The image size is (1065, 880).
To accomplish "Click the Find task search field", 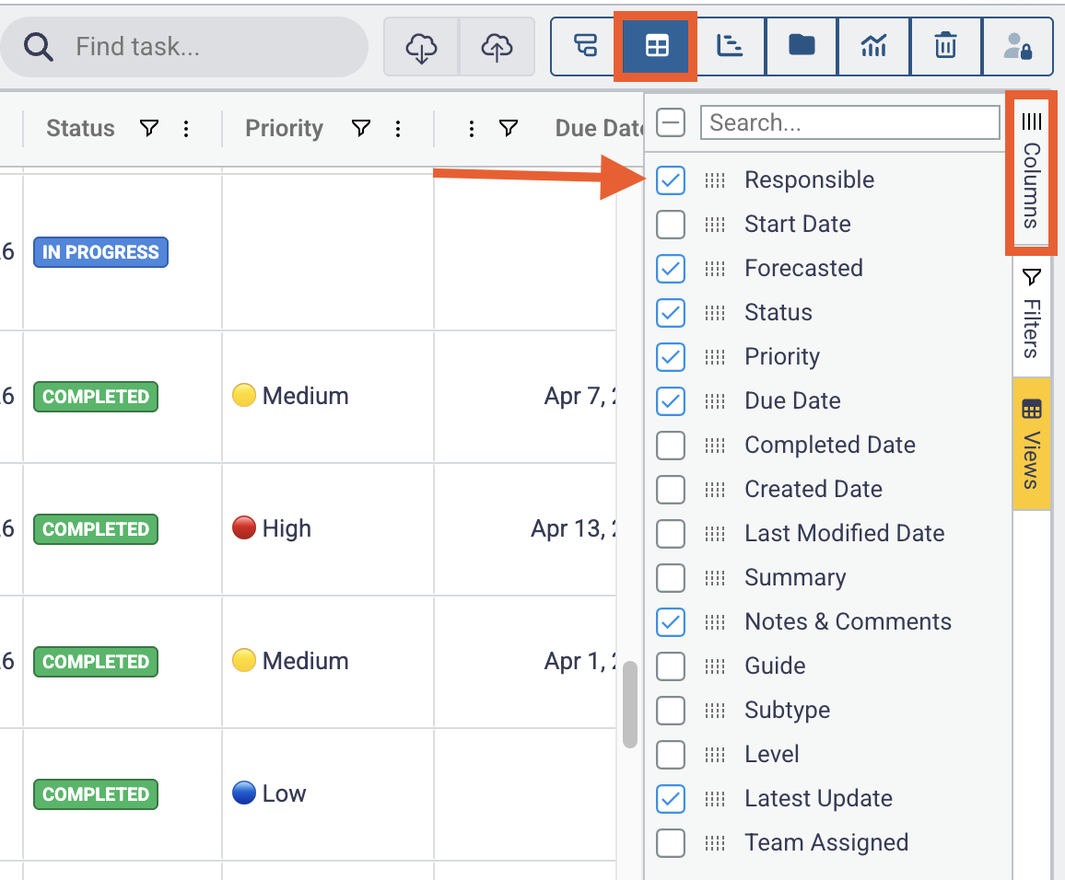I will [x=184, y=47].
